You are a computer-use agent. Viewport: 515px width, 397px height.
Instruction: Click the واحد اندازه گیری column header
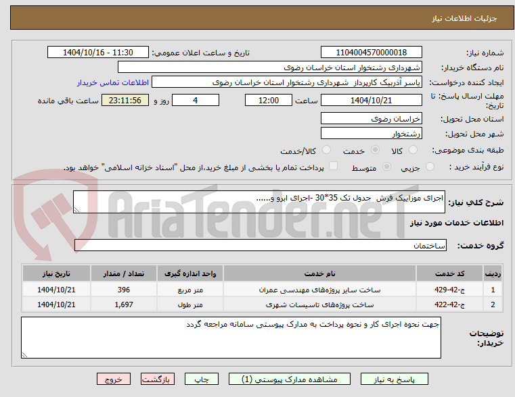[190, 273]
